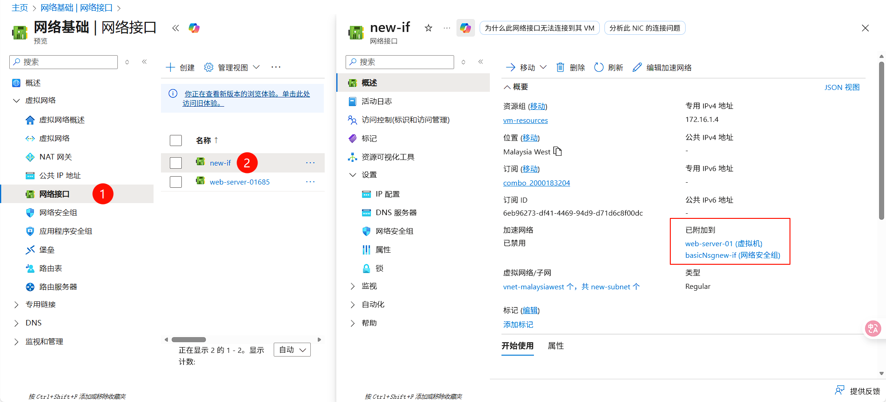Select all rows with header checkbox
This screenshot has width=886, height=402.
point(176,140)
